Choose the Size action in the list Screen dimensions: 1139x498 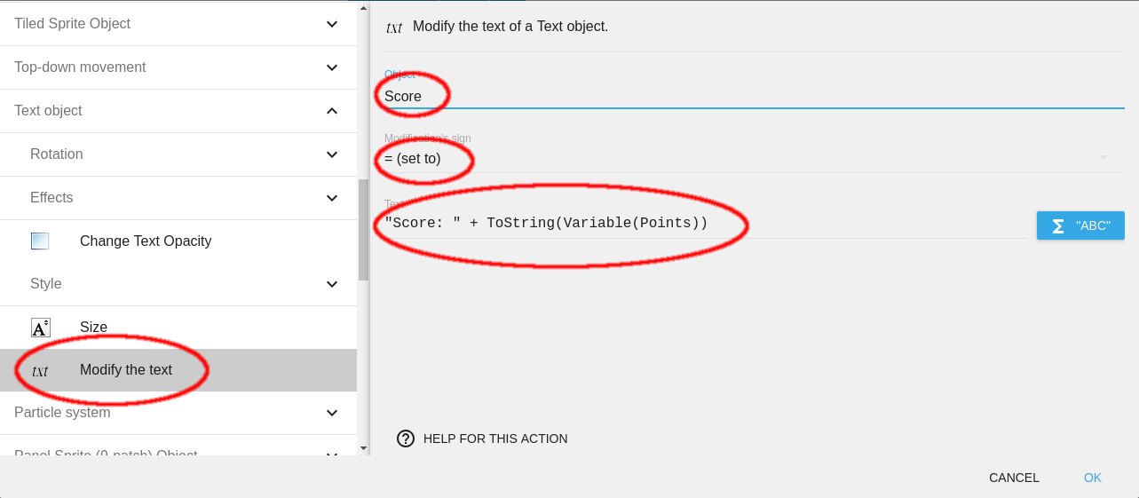(93, 328)
